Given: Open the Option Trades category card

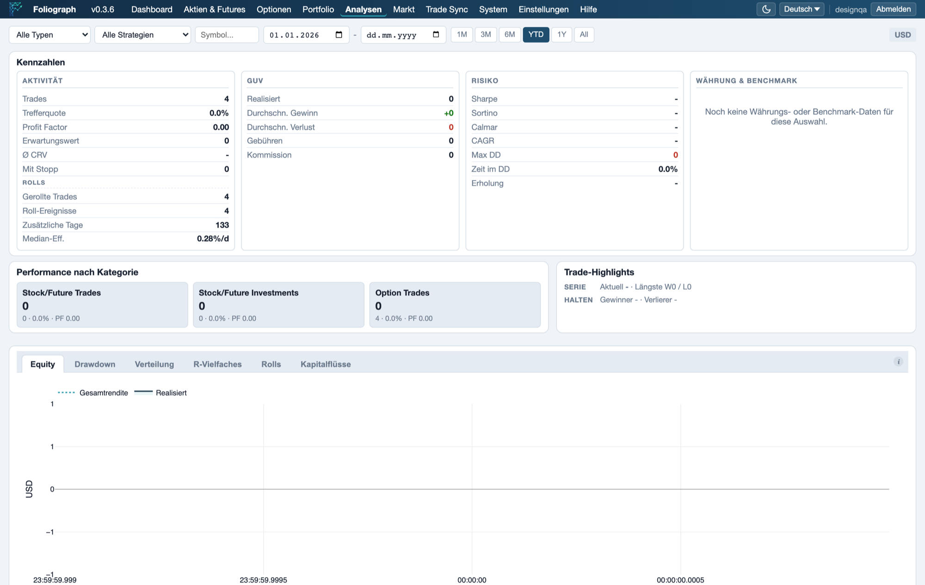Looking at the screenshot, I should pyautogui.click(x=455, y=305).
